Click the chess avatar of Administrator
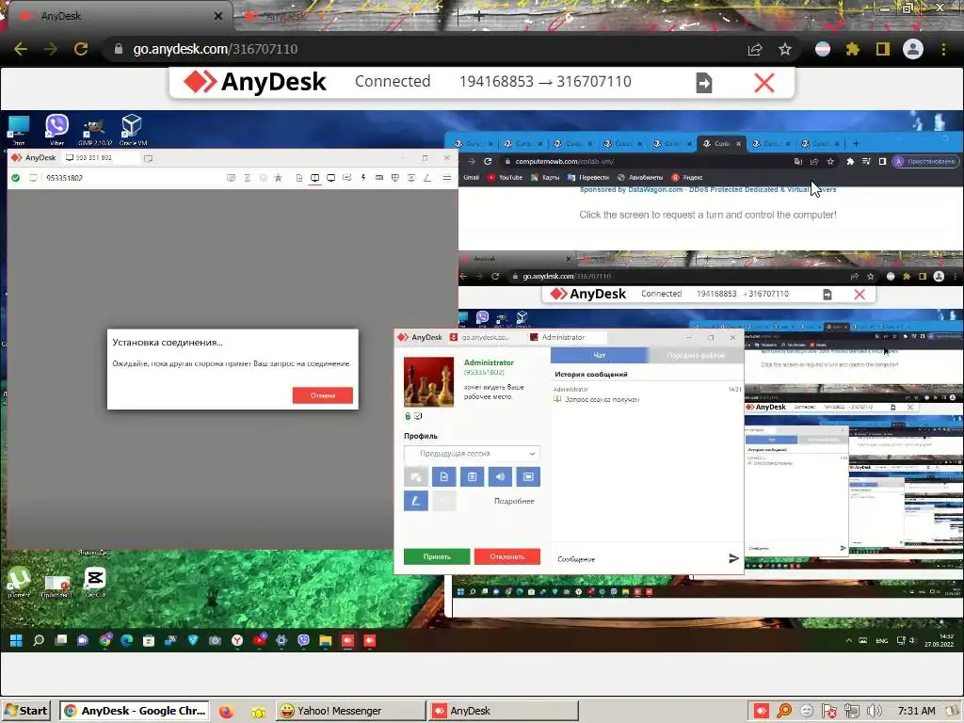The height and width of the screenshot is (723, 964). click(428, 382)
